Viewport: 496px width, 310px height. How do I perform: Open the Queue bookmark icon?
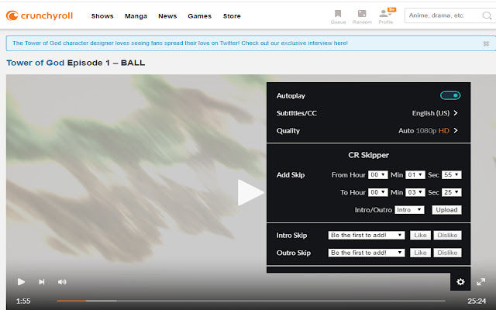click(338, 17)
